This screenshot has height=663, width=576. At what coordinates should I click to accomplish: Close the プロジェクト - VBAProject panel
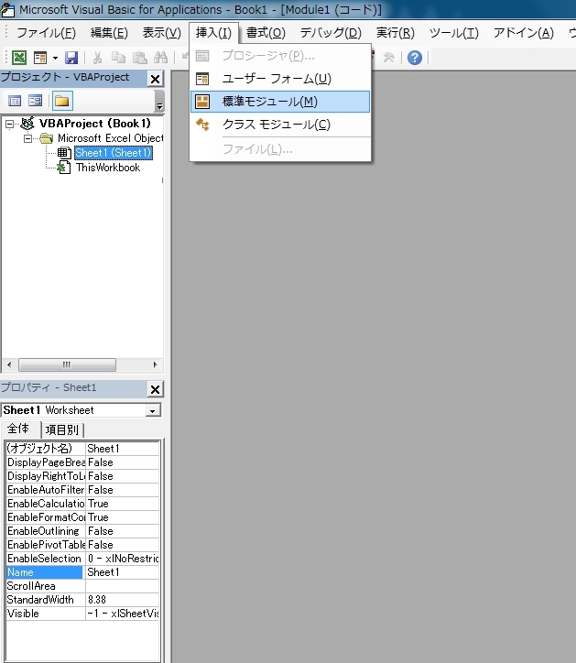click(x=155, y=79)
